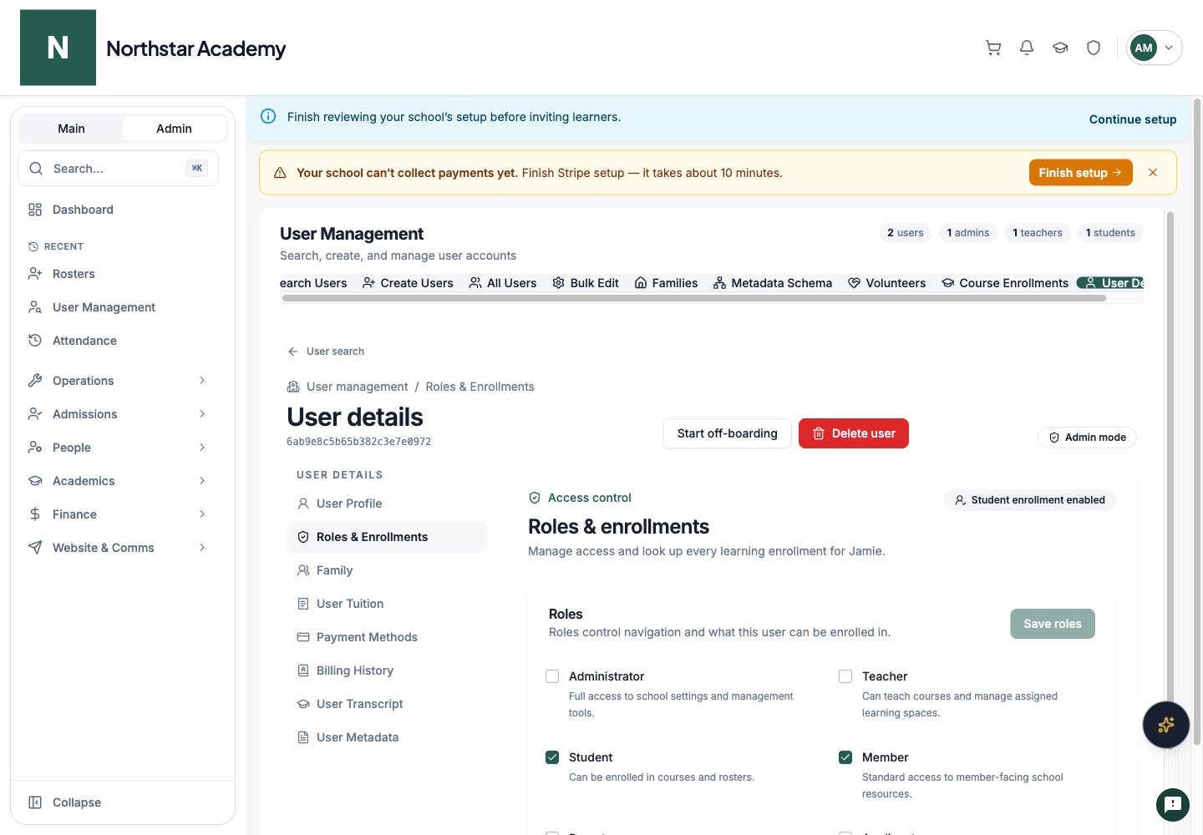The width and height of the screenshot is (1203, 835).
Task: Open notifications bell
Action: tap(1027, 48)
